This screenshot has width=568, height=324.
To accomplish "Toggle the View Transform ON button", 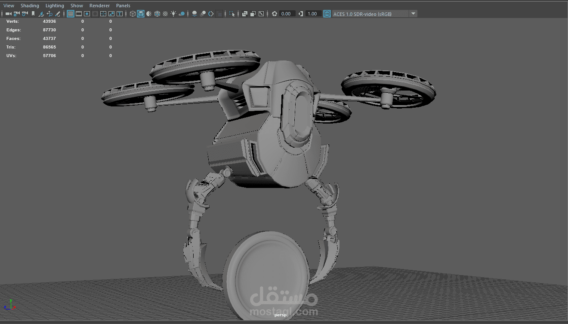I will (x=327, y=14).
